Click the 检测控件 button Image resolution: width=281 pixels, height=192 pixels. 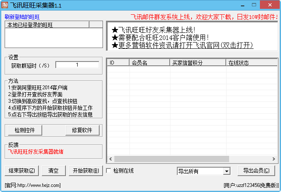25,130
